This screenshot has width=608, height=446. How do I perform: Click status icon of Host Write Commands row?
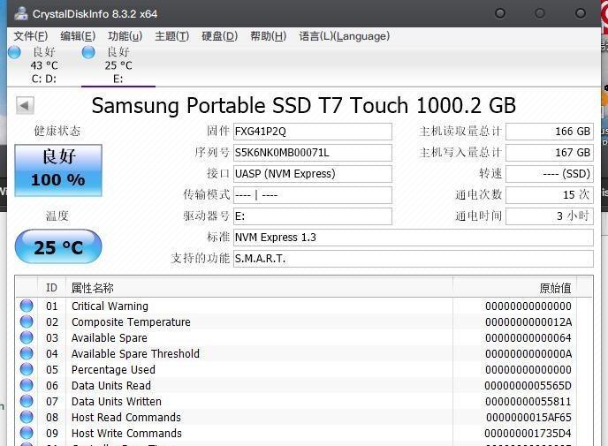[27, 433]
